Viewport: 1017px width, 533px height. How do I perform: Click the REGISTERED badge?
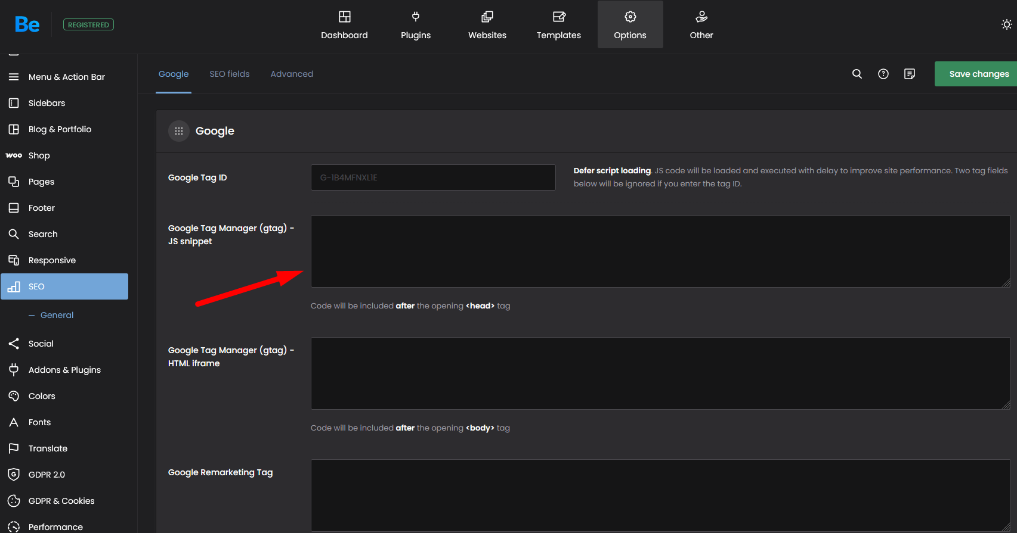tap(88, 24)
